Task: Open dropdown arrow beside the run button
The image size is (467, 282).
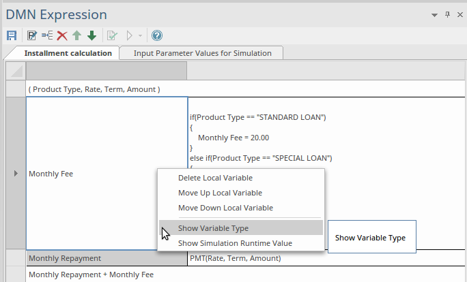Action: 140,35
